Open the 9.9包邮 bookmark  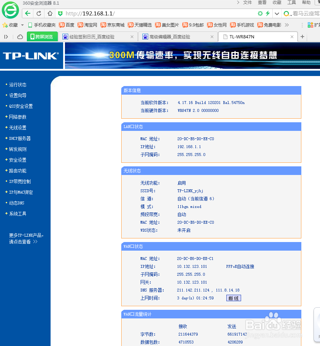click(193, 25)
